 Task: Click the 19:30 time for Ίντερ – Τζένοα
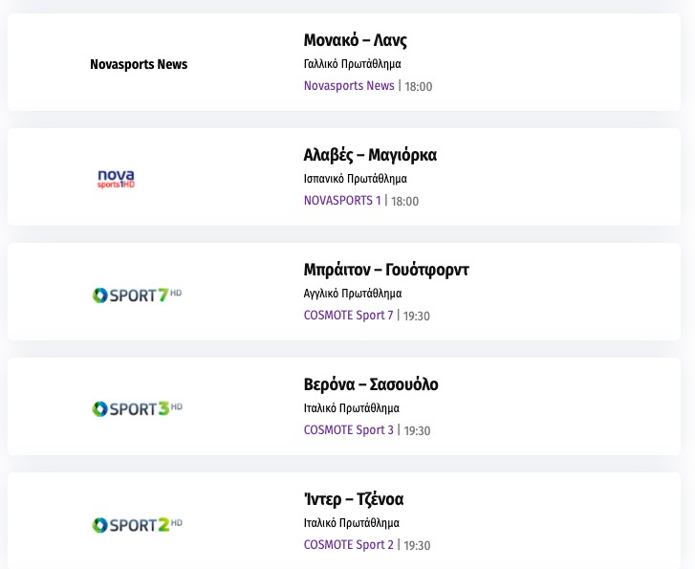point(418,546)
